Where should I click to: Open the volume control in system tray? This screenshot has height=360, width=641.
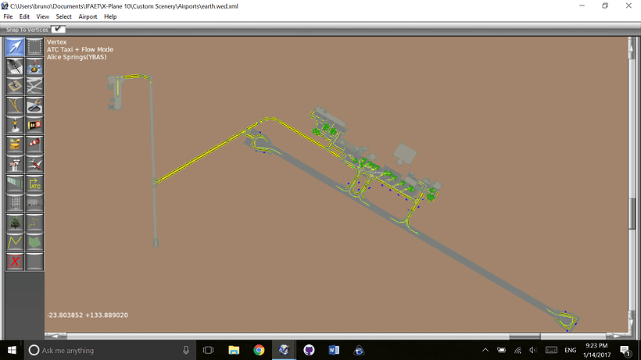(x=533, y=350)
